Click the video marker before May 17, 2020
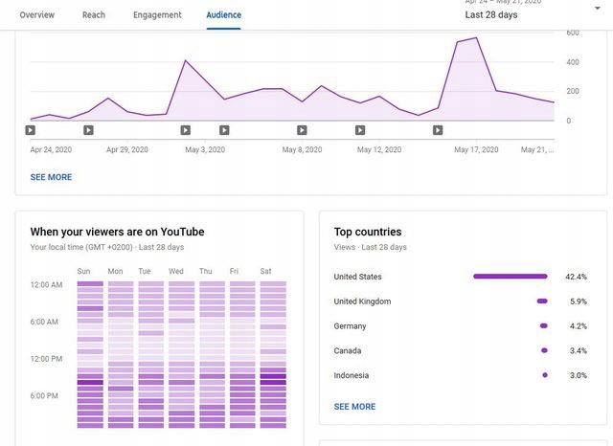Screen dimensions: 613x446 point(438,130)
